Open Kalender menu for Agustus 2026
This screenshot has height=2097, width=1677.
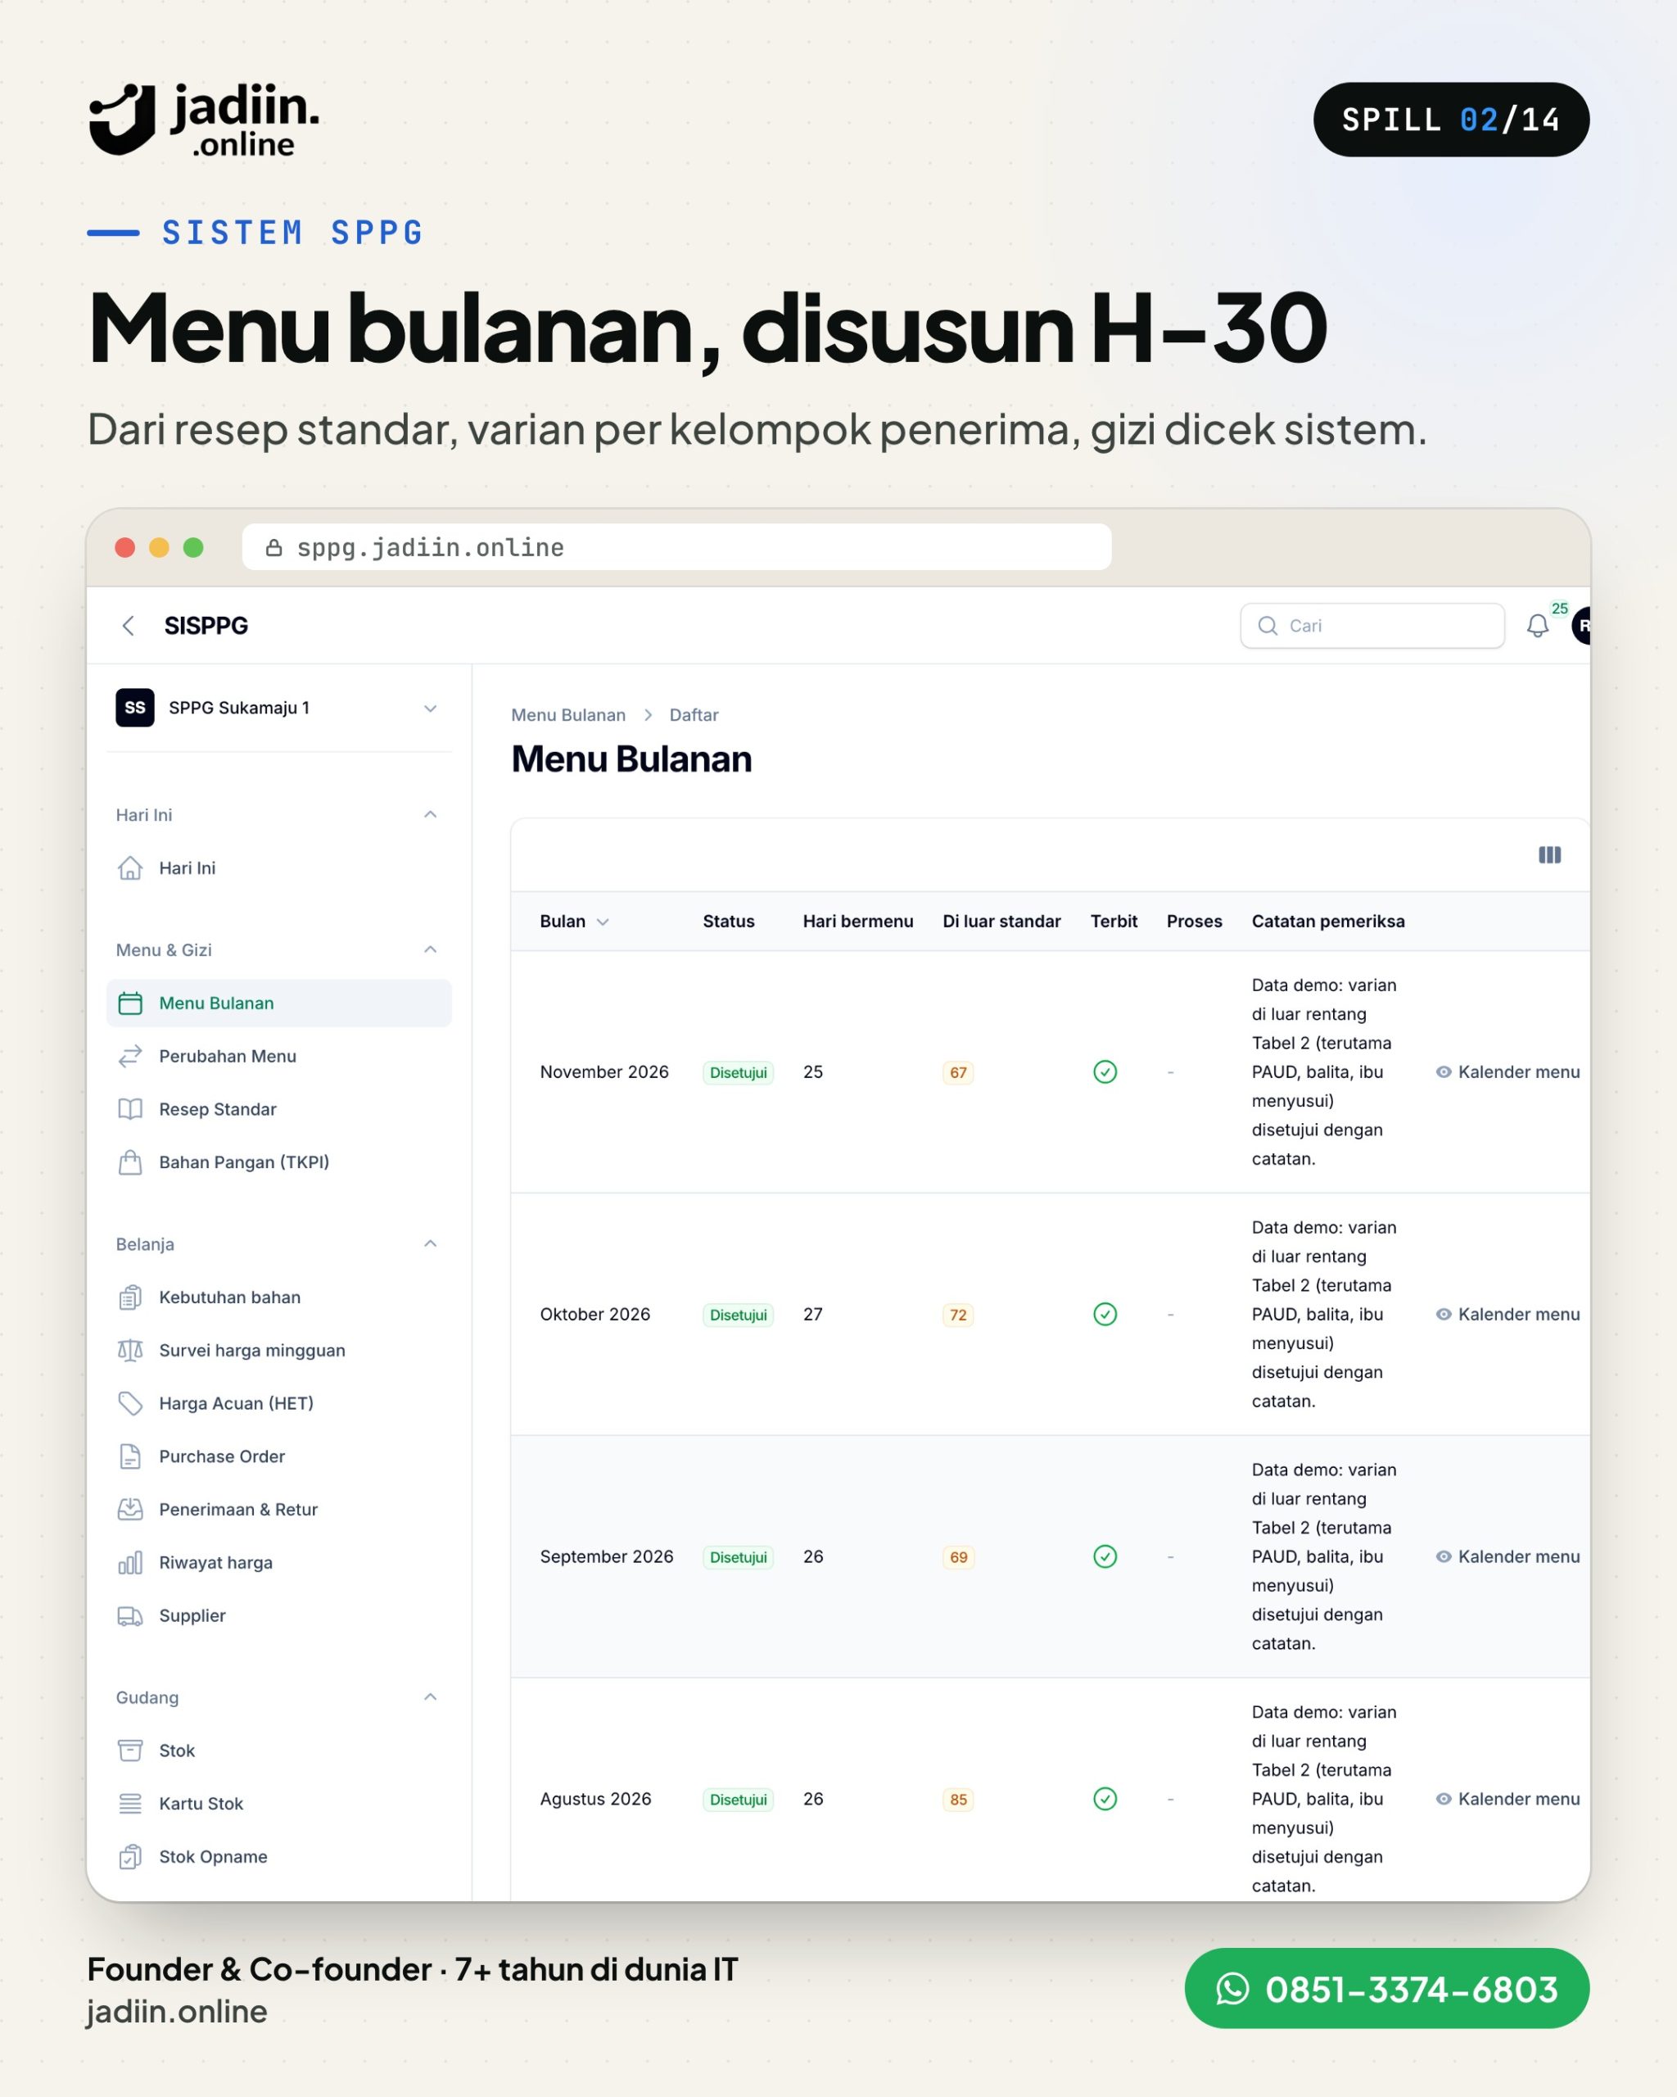click(x=1507, y=1798)
